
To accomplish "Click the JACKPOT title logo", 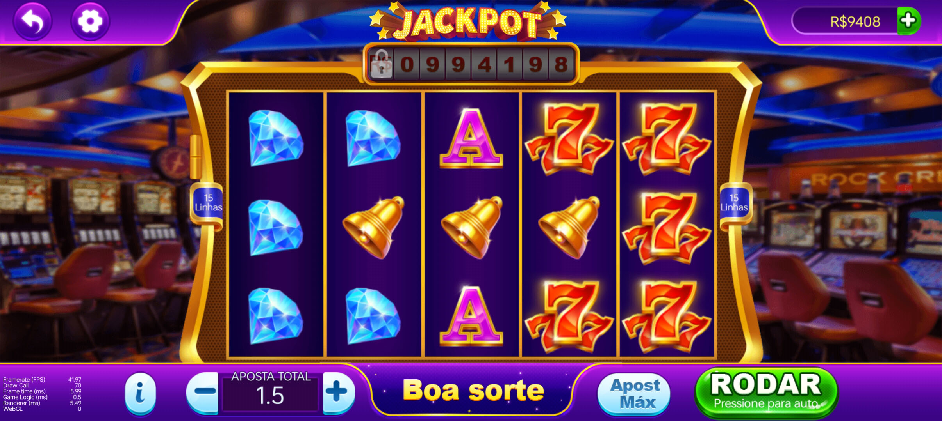I will coord(467,21).
